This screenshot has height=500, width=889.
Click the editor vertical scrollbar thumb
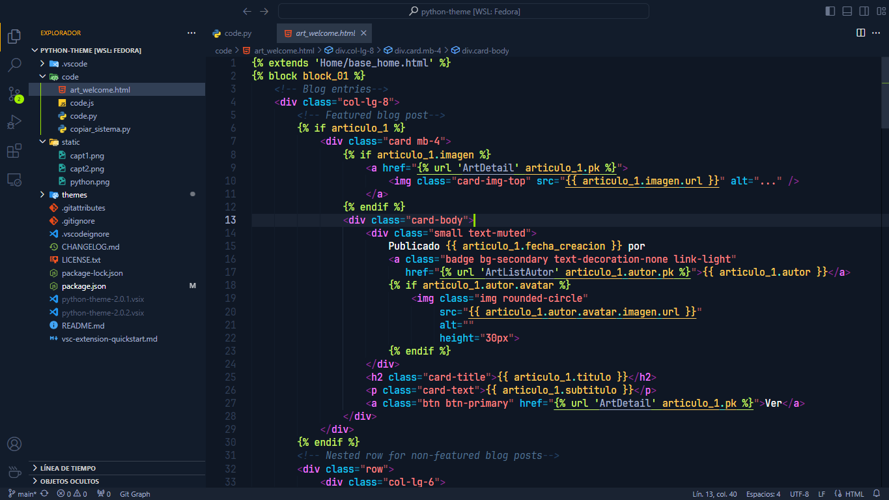884,93
